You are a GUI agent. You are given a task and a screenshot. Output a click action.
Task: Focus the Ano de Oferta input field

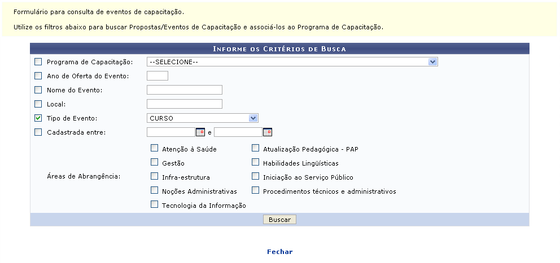[x=157, y=76]
